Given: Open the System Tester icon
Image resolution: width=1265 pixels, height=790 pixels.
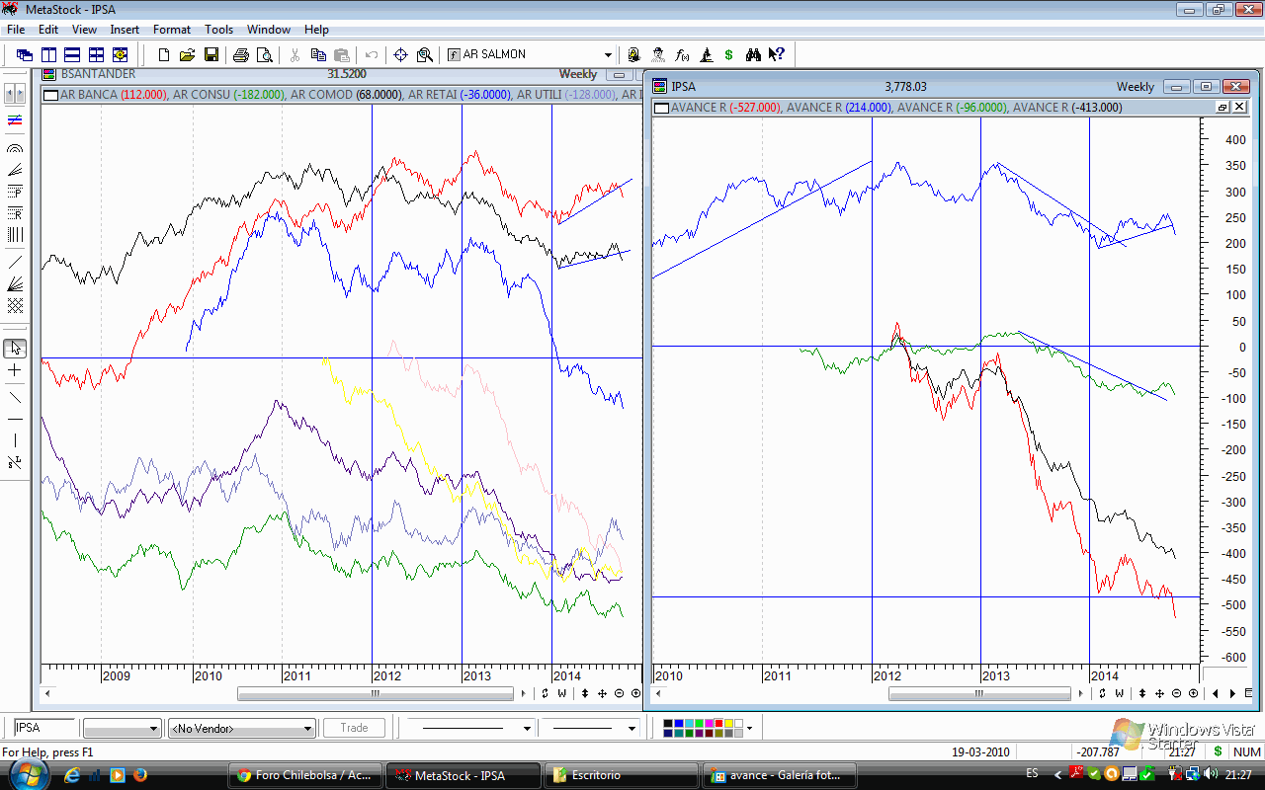Looking at the screenshot, I should coord(706,55).
